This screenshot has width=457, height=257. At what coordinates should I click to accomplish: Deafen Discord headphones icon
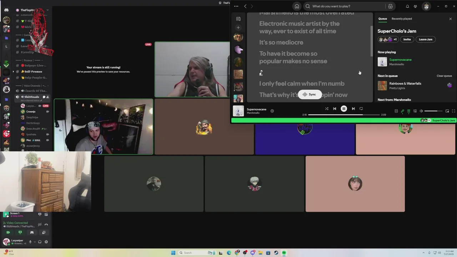pos(40,242)
